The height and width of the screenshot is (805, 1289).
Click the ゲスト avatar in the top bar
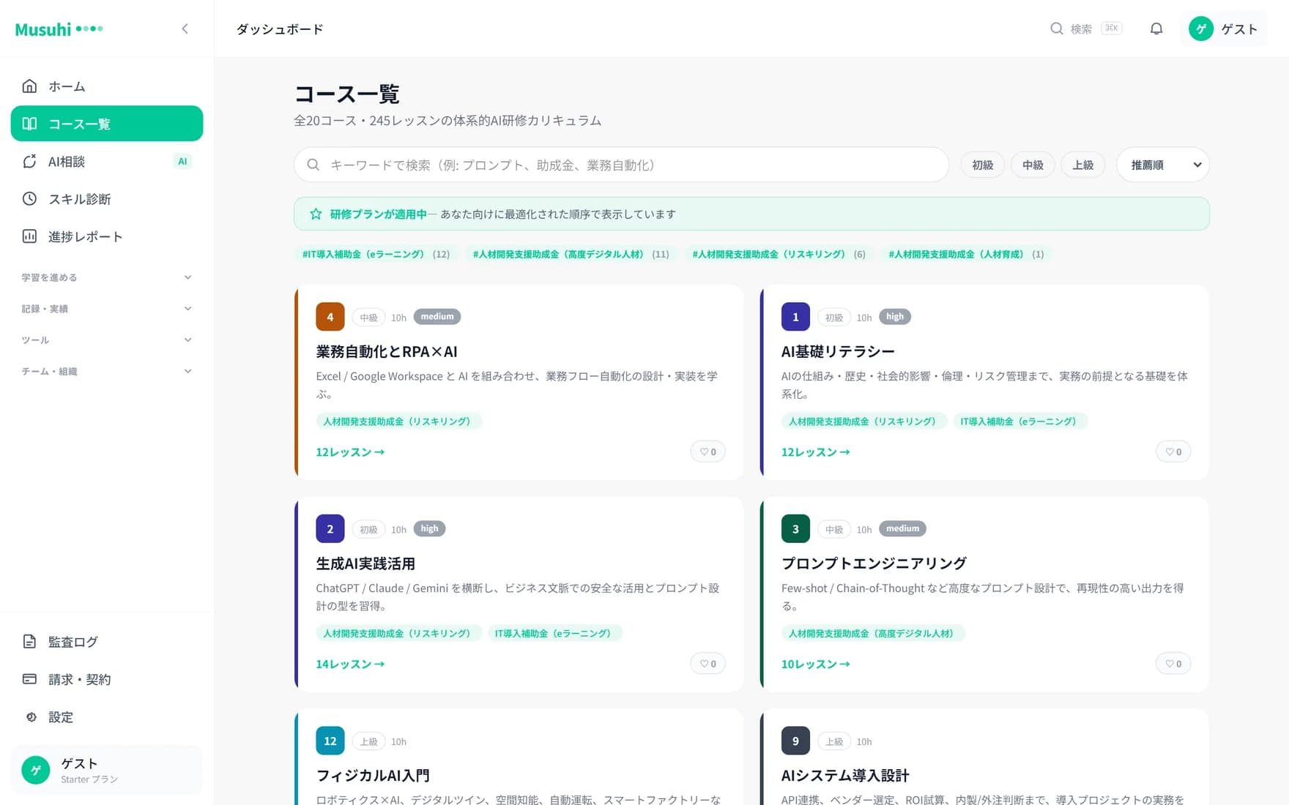coord(1201,29)
